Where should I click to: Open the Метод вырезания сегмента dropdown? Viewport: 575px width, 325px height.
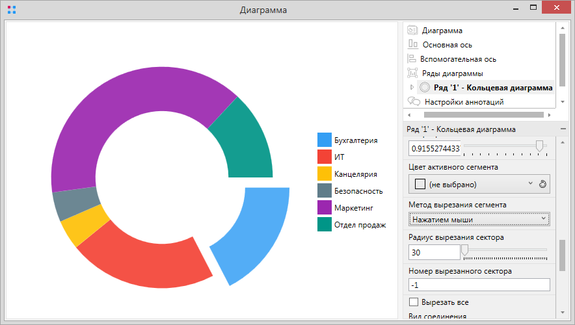479,220
